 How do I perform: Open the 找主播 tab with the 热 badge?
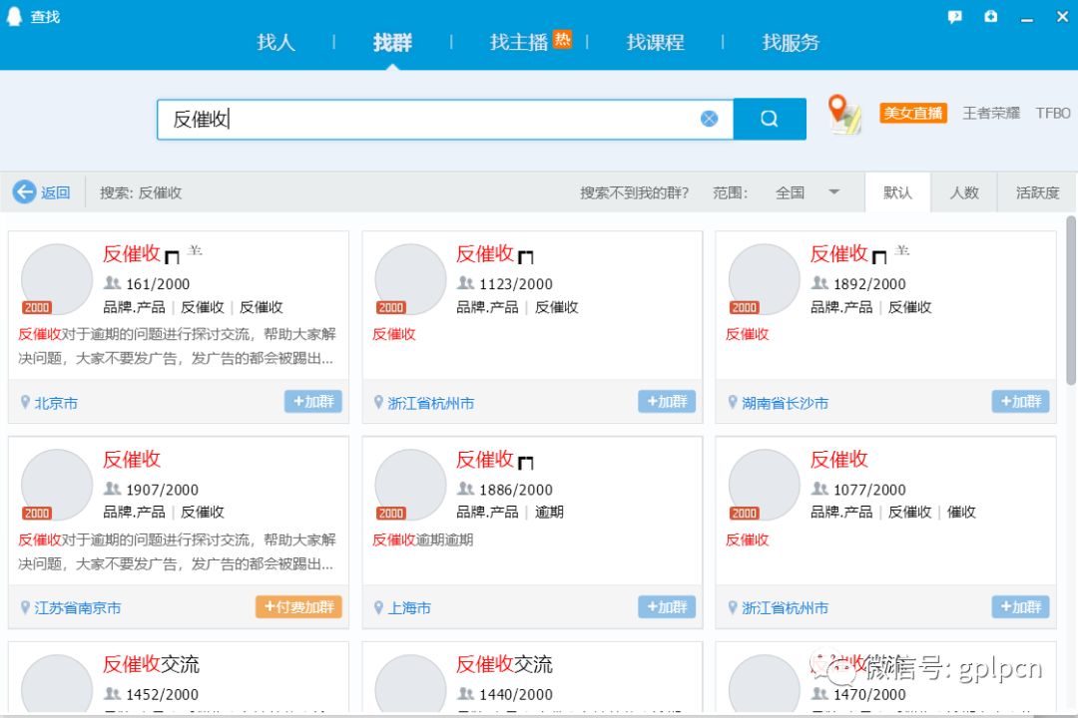point(519,42)
